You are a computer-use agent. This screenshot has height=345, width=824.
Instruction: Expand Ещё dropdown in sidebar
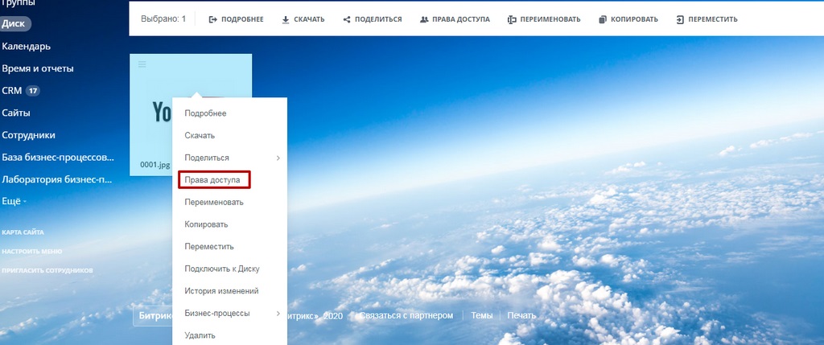point(14,201)
